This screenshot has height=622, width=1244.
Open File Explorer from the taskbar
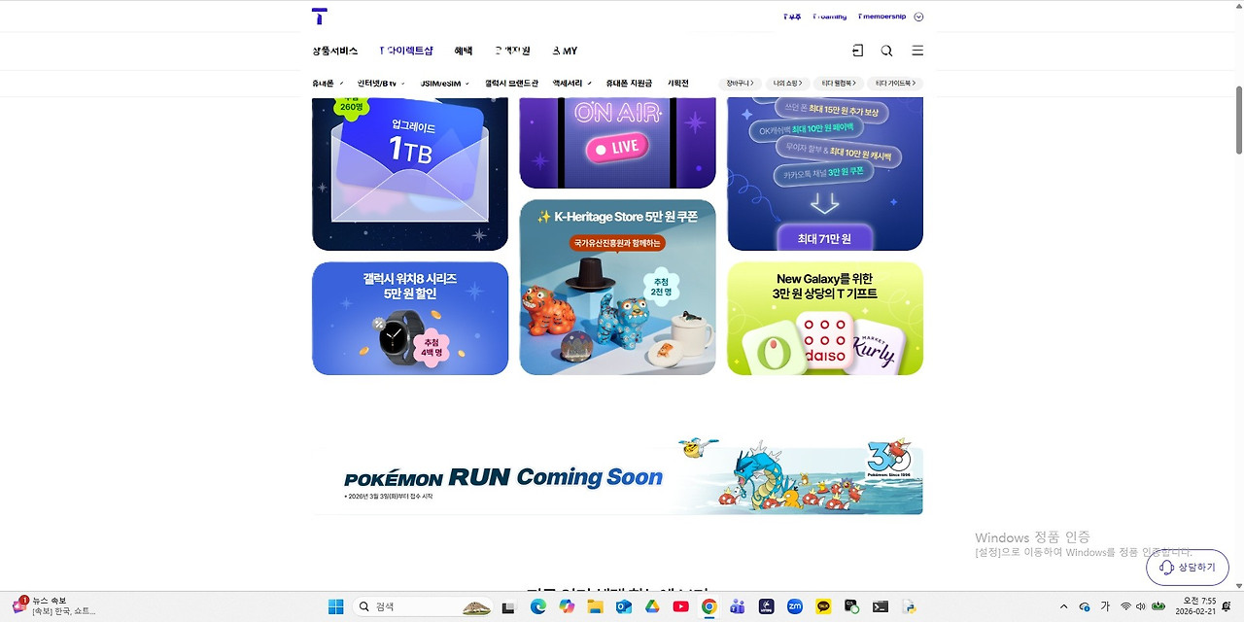(595, 606)
